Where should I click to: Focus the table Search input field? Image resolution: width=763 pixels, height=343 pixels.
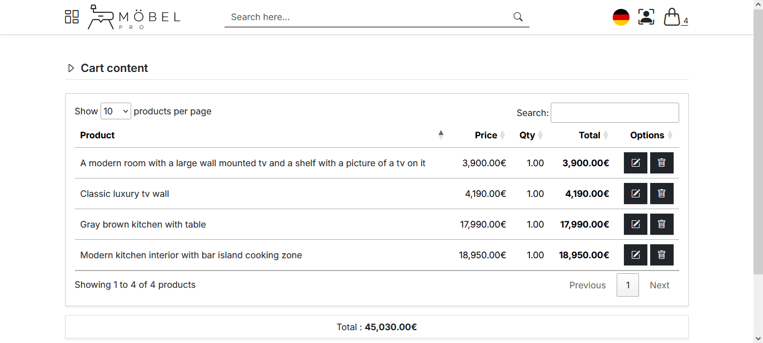614,113
